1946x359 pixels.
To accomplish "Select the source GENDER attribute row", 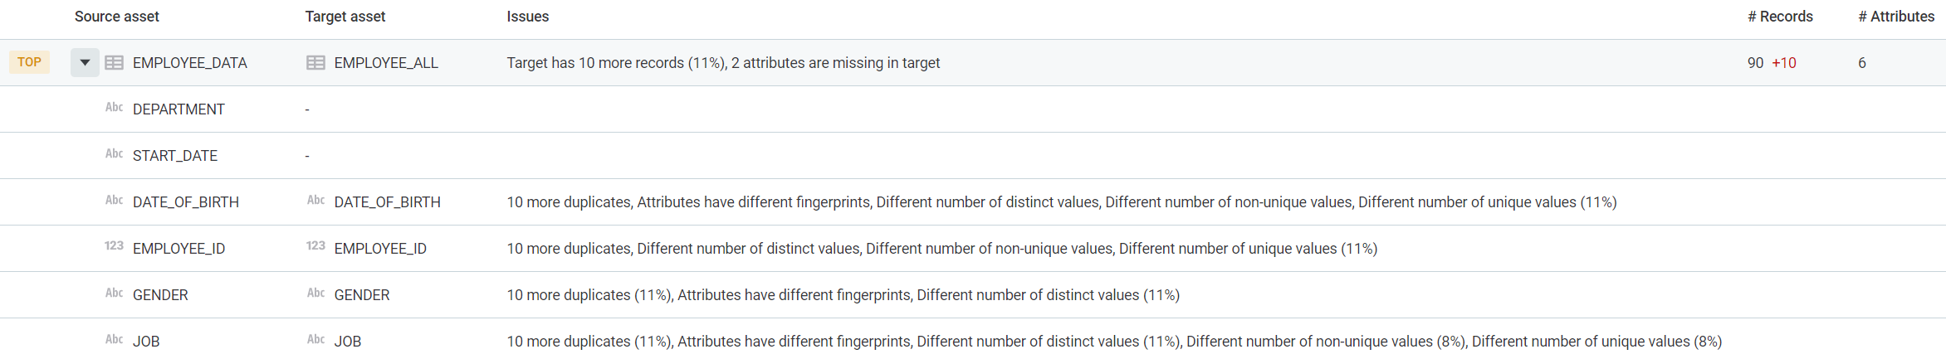I will click(x=160, y=295).
